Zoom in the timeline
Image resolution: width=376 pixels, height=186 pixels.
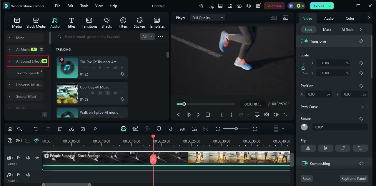pyautogui.click(x=255, y=129)
